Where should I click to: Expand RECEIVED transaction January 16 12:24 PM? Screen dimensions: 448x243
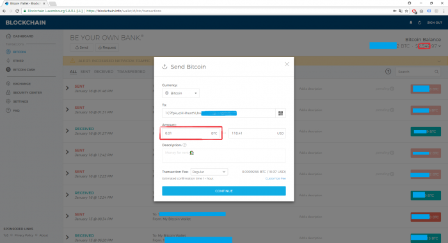coord(67,195)
